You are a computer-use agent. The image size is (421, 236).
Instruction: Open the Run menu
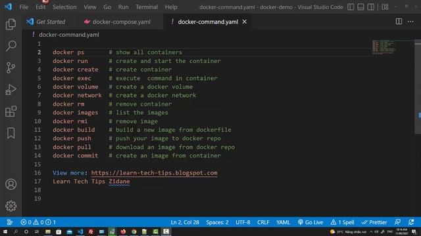click(123, 7)
